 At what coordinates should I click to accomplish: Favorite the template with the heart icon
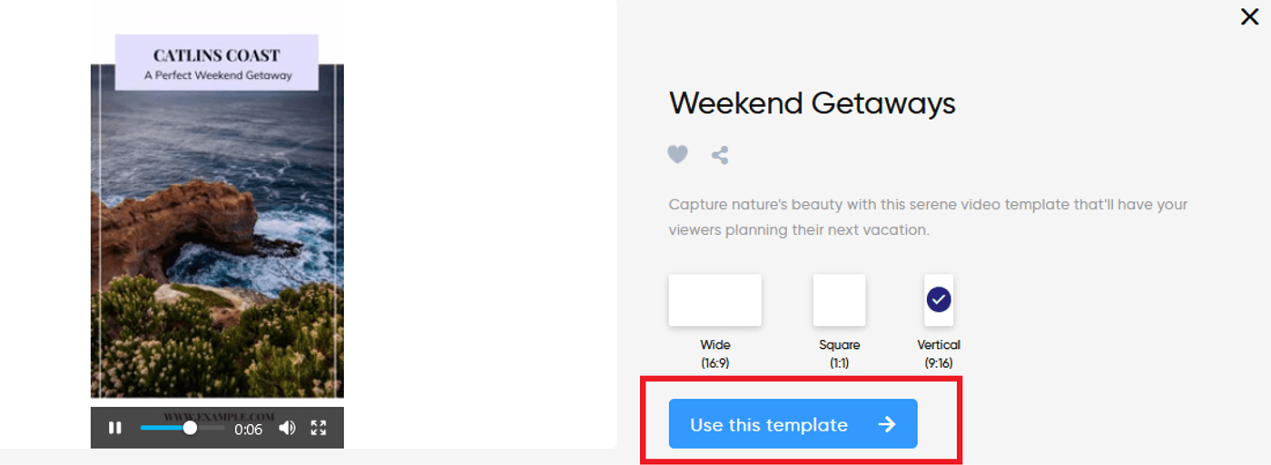(678, 155)
